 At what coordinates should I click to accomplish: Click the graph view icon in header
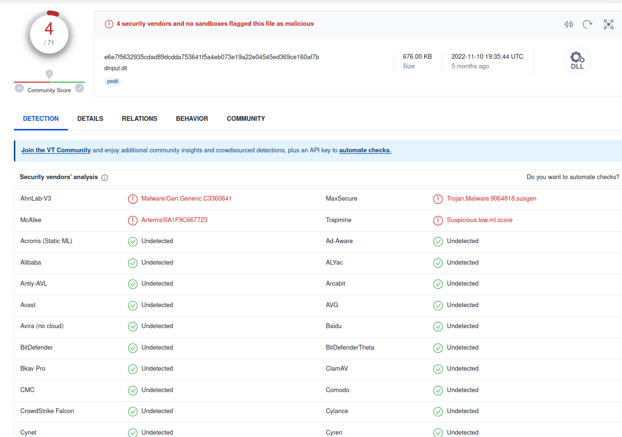(x=608, y=24)
